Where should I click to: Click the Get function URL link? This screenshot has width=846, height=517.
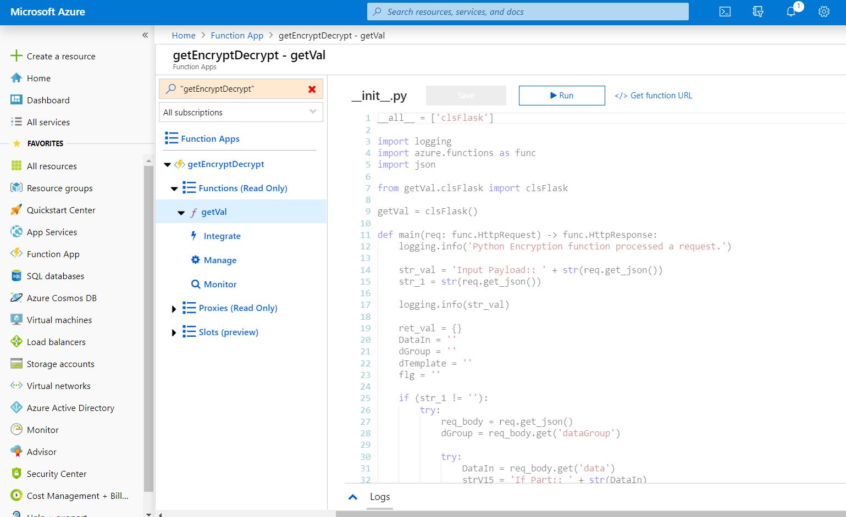[x=654, y=95]
